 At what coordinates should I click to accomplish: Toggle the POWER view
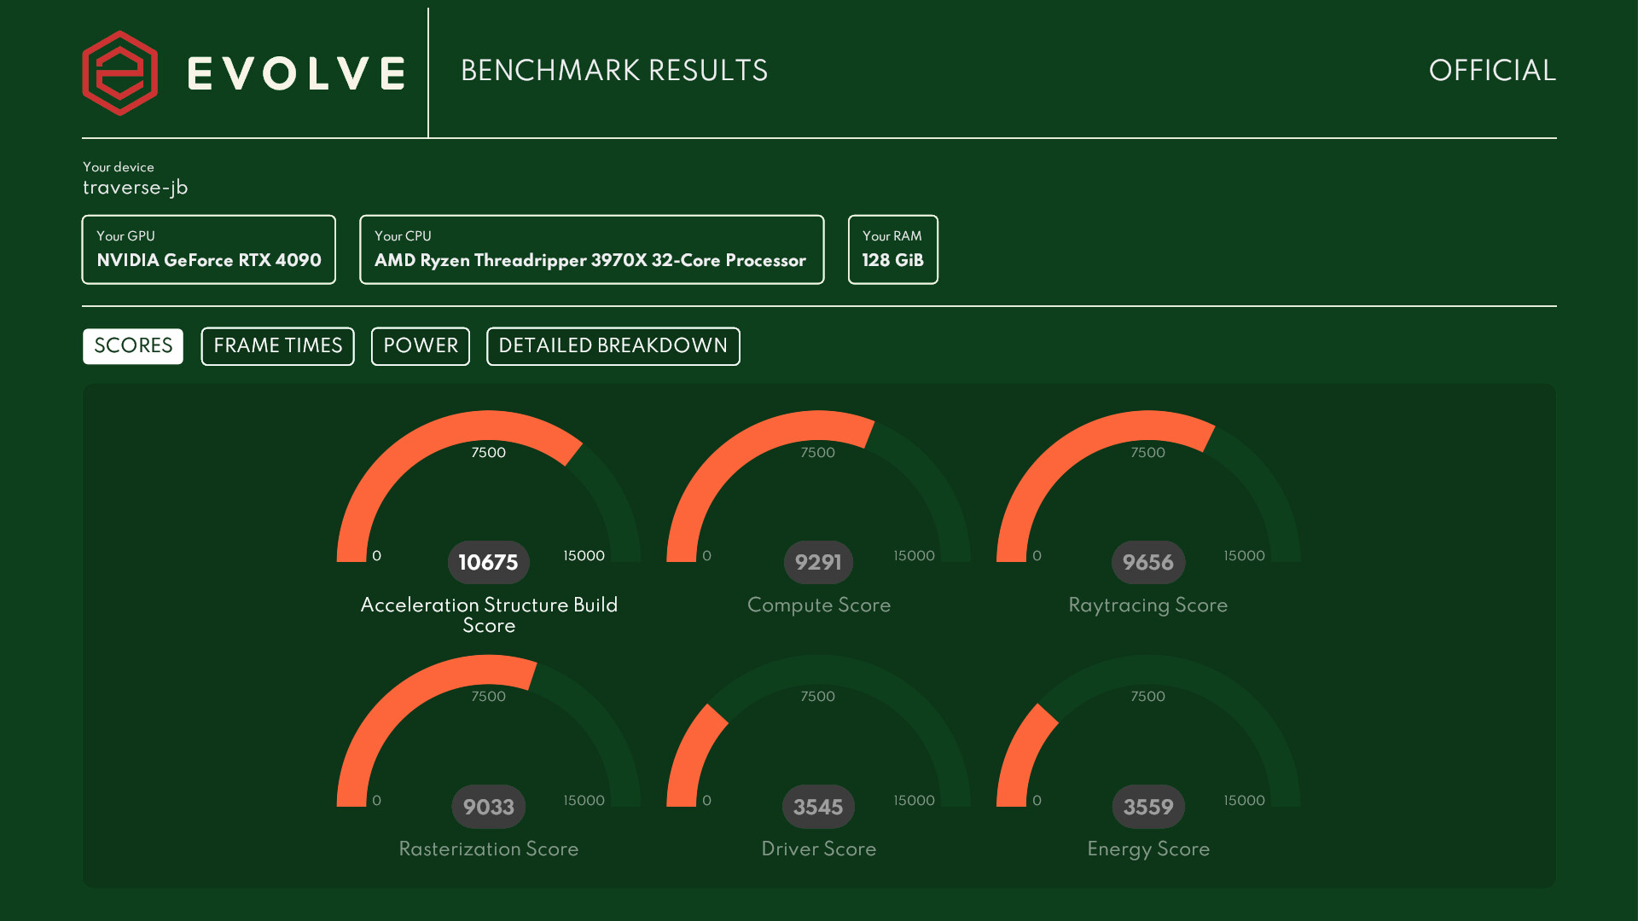(420, 346)
